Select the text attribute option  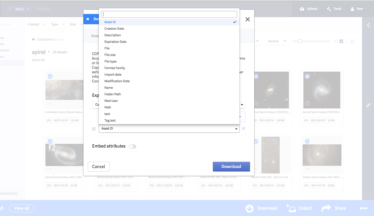click(x=169, y=114)
